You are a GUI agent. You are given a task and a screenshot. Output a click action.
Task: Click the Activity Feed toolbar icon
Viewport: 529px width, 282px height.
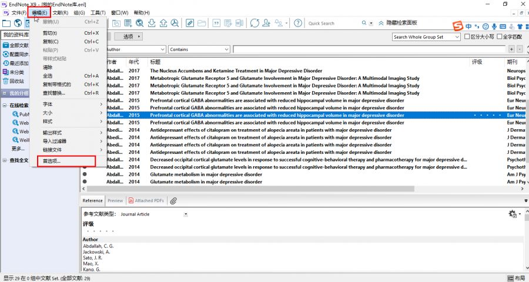(x=279, y=23)
